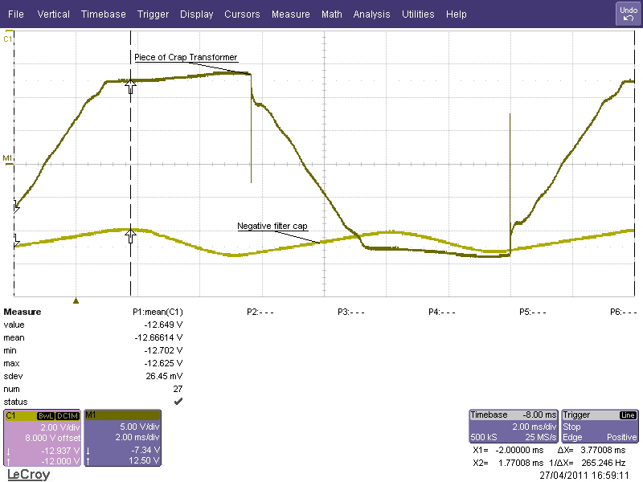Select the M1 memory trace marker on the grid edge
This screenshot has height=482, width=643.
point(9,158)
